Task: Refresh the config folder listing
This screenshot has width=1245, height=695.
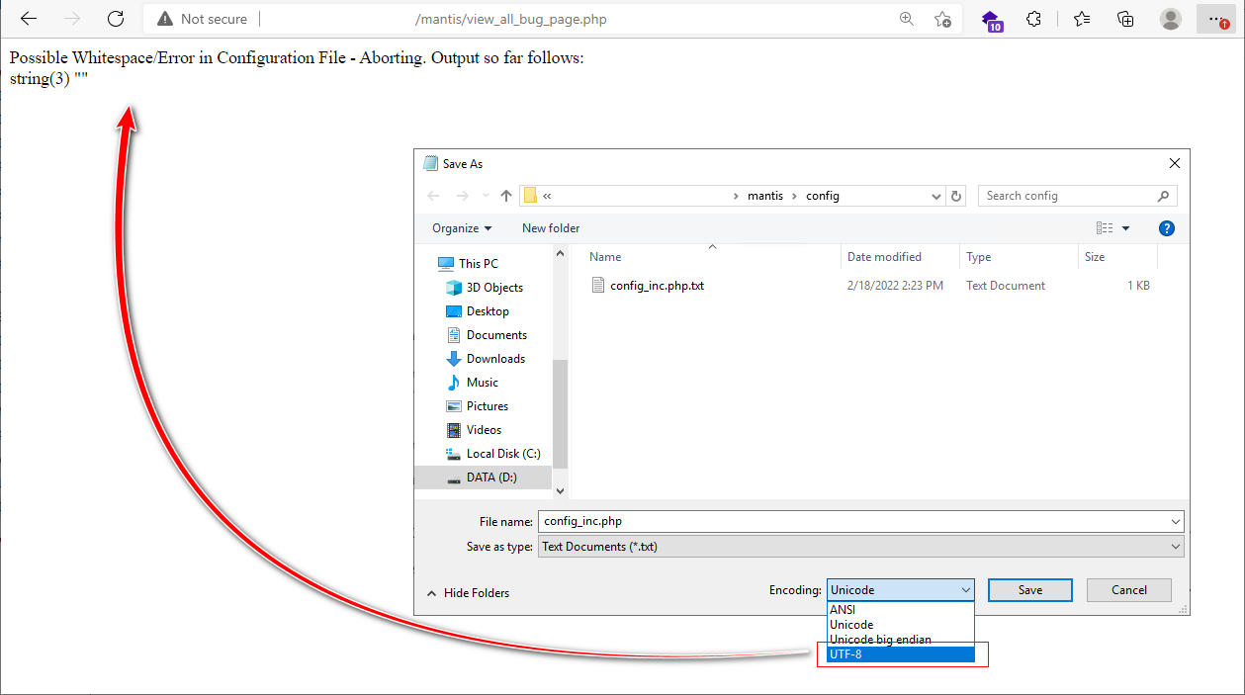Action: tap(956, 196)
